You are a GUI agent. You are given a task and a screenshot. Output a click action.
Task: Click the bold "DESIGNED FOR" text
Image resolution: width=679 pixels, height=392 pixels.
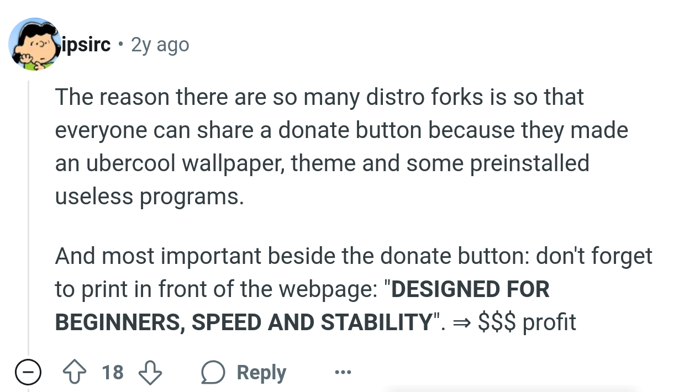pyautogui.click(x=470, y=289)
